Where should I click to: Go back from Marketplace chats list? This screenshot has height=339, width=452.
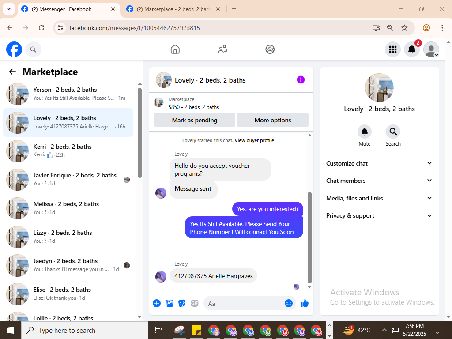(x=12, y=72)
